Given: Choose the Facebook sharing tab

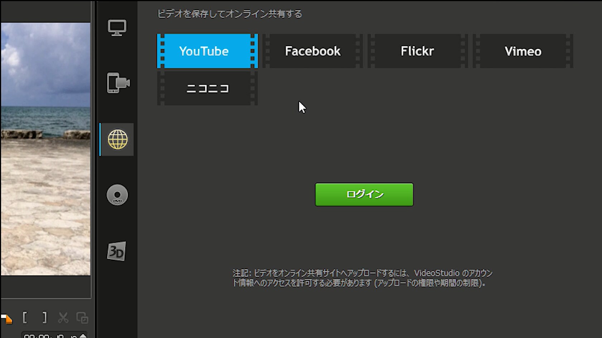Looking at the screenshot, I should pyautogui.click(x=313, y=51).
